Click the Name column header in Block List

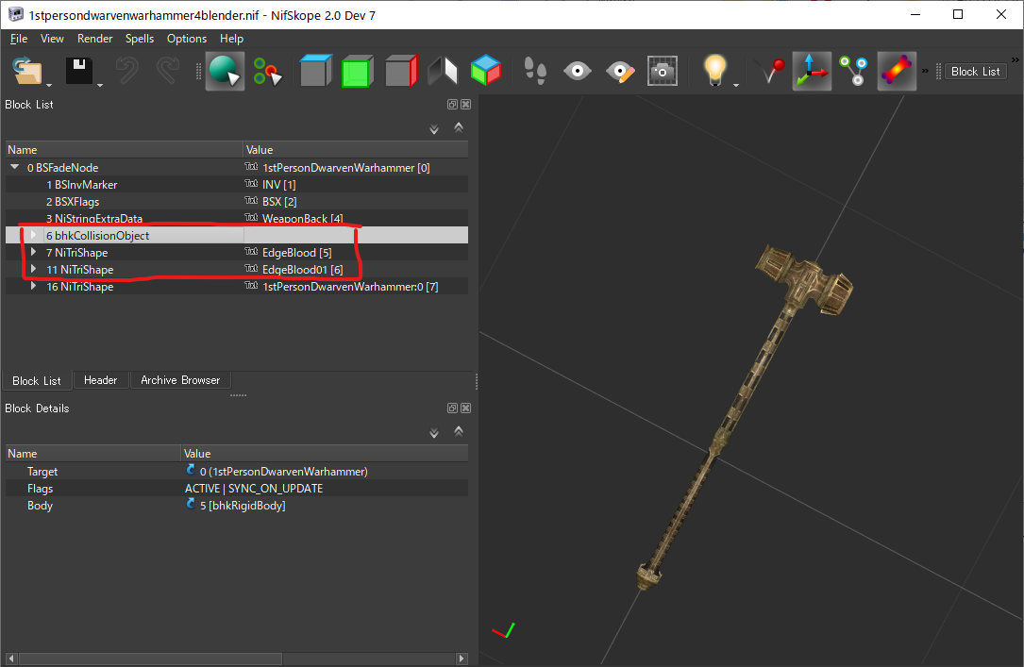(x=124, y=149)
